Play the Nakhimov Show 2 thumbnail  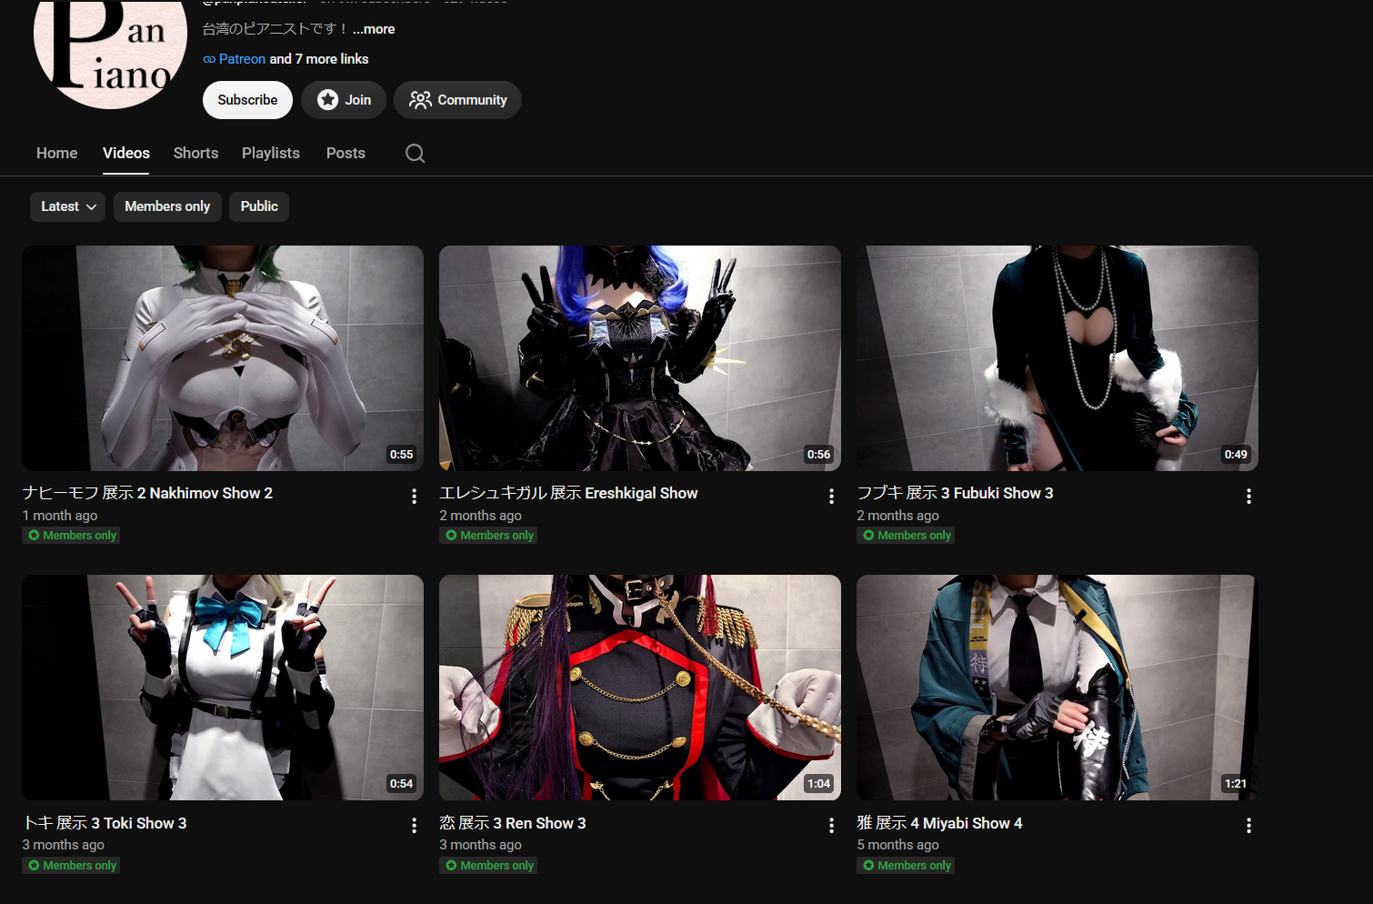(223, 358)
